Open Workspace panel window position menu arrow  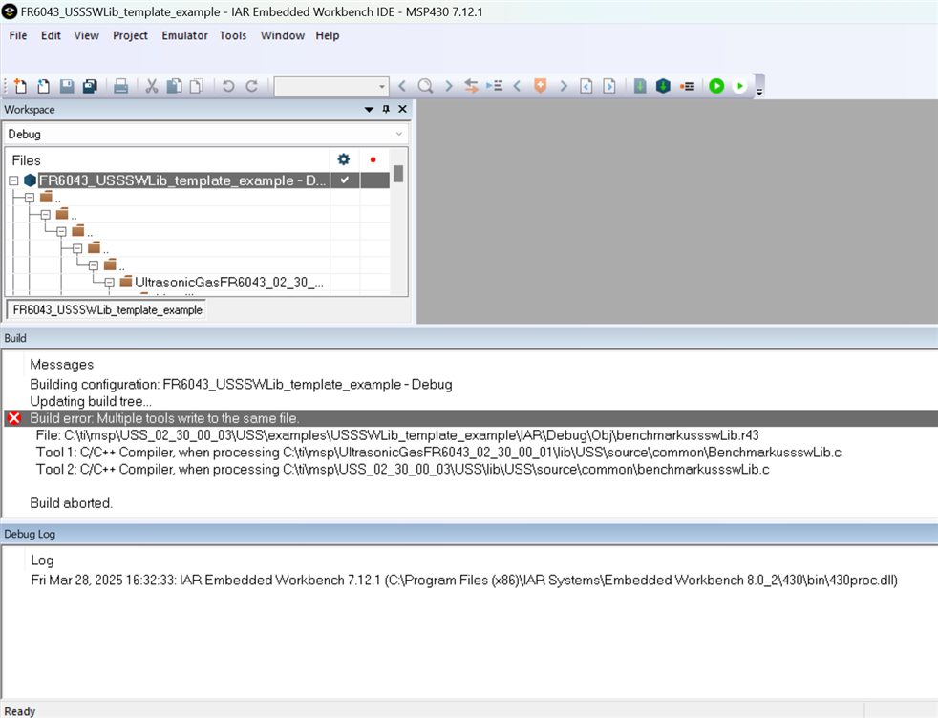pyautogui.click(x=369, y=110)
